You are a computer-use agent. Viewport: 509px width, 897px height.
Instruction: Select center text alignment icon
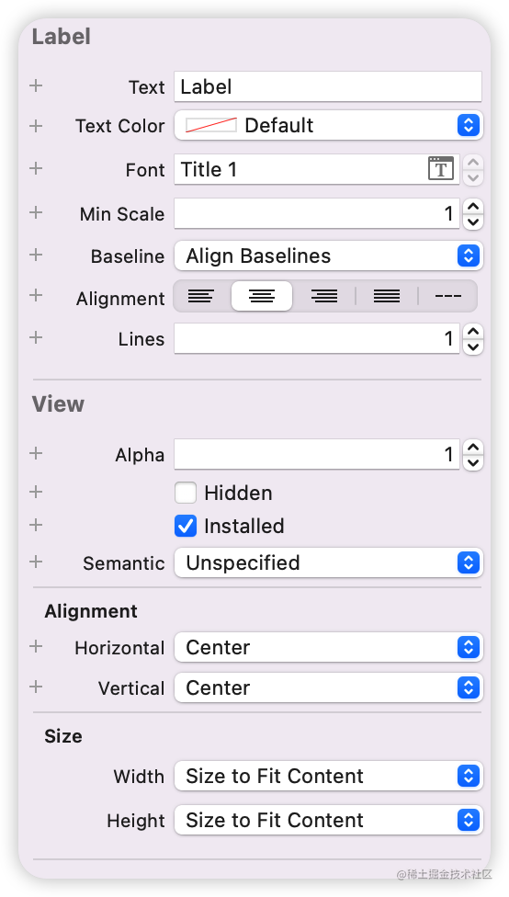tap(262, 296)
